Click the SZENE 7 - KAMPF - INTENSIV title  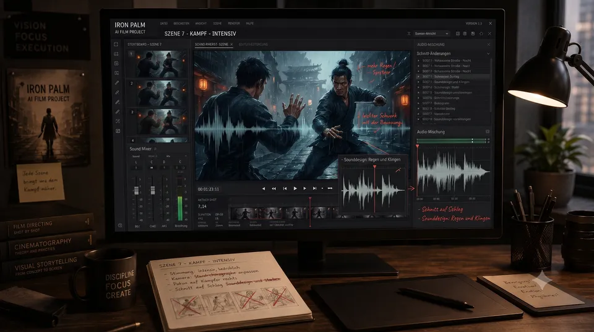click(200, 34)
